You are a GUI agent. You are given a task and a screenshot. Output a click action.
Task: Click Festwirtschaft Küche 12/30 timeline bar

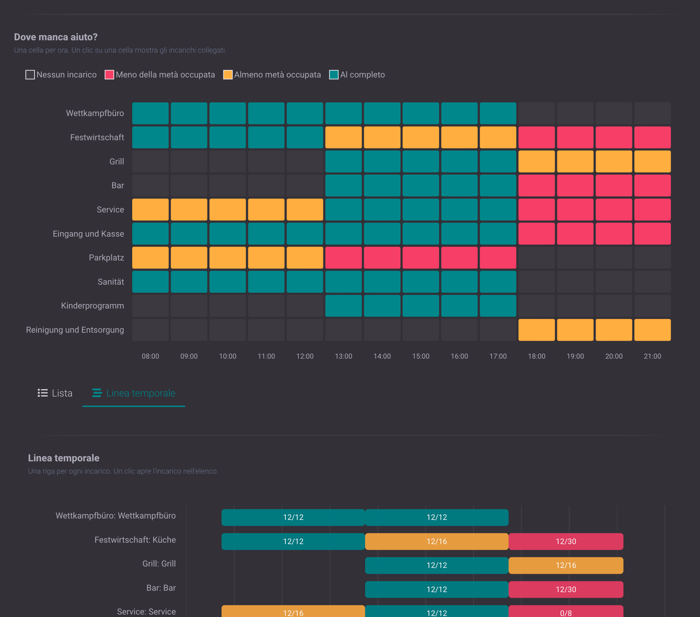566,541
